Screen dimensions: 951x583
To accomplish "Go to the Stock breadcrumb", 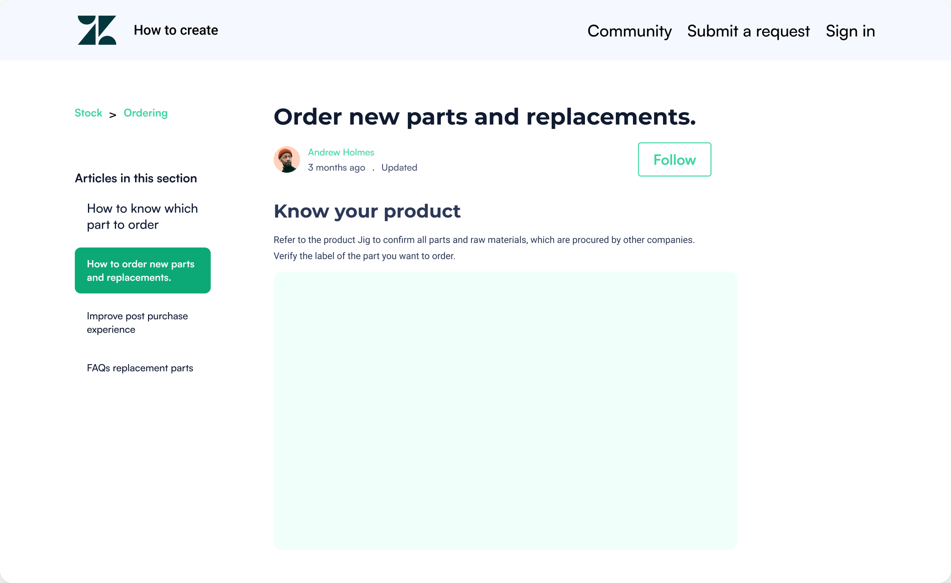I will [x=88, y=113].
